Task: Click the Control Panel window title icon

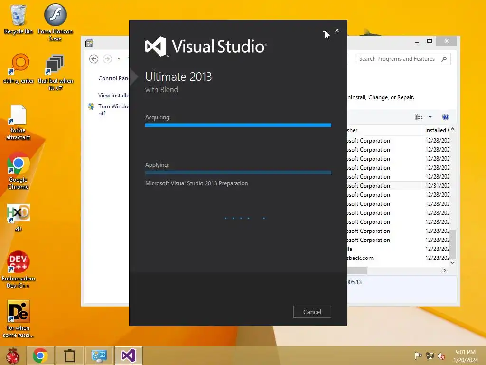Action: [89, 43]
